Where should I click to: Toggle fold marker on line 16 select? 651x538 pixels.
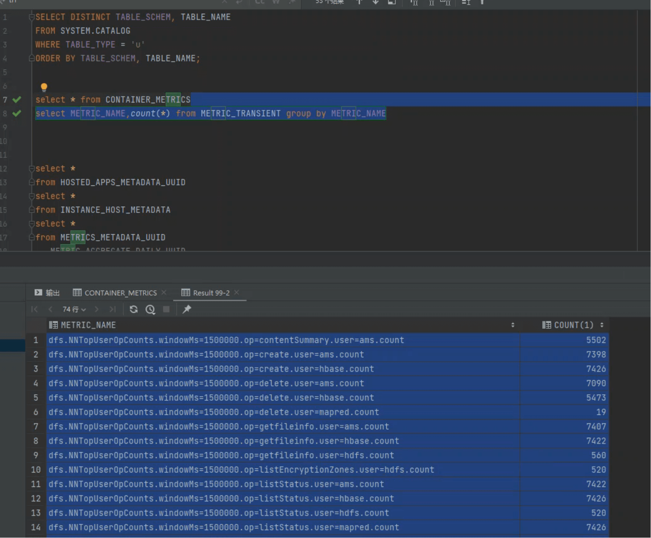32,224
